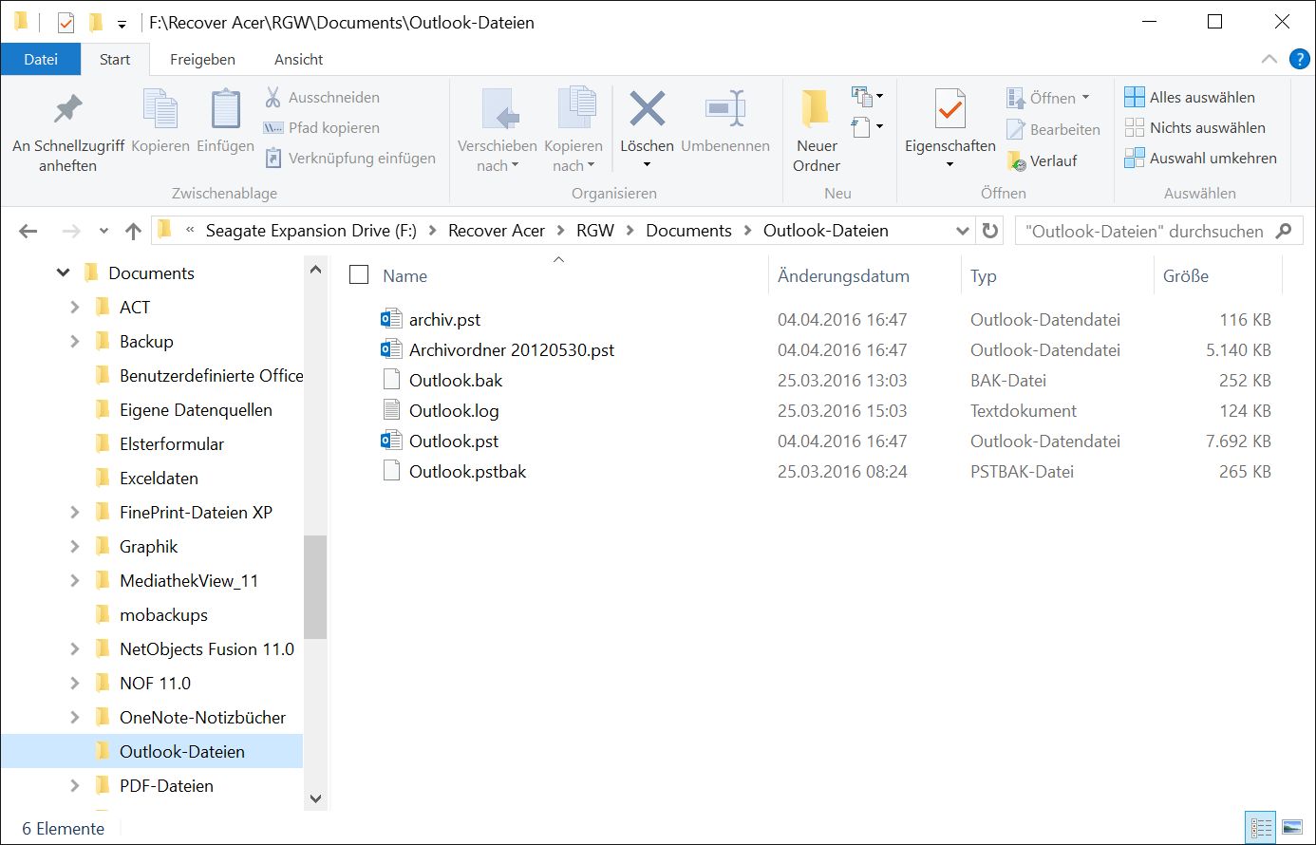The height and width of the screenshot is (845, 1316).
Task: Click Auswahl umkehren in the ribbon
Action: [1213, 158]
